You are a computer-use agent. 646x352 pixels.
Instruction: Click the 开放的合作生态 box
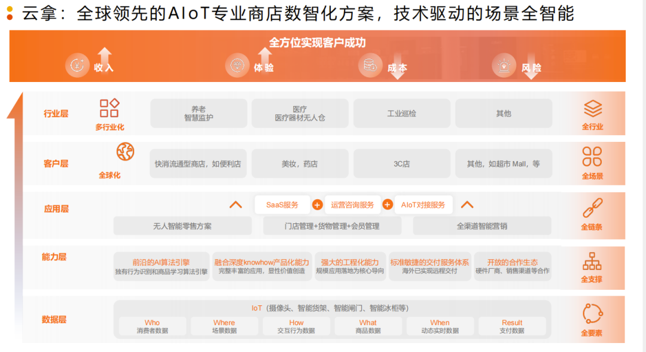pyautogui.click(x=513, y=266)
